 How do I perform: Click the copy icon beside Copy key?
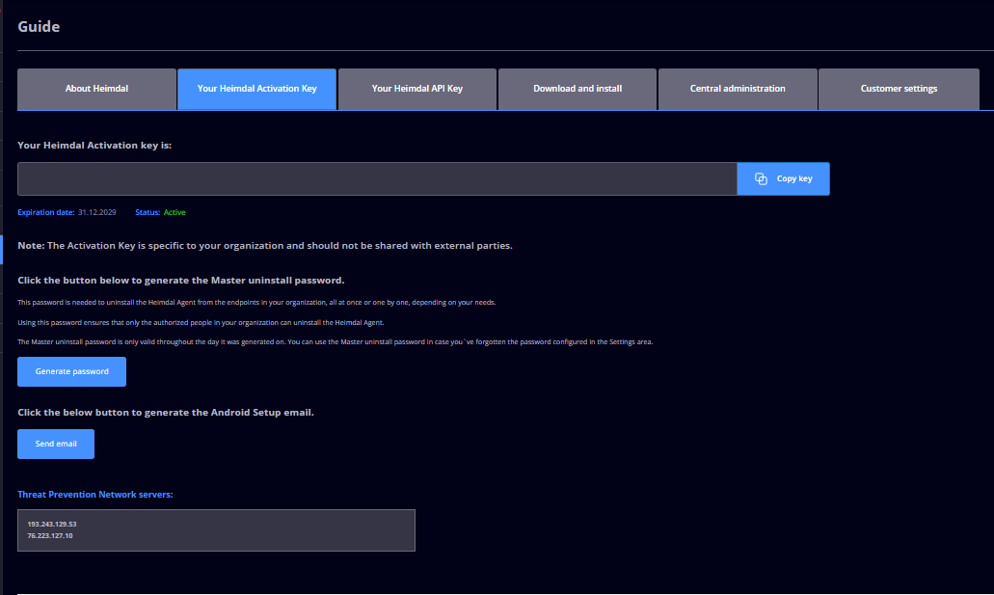[x=761, y=178]
